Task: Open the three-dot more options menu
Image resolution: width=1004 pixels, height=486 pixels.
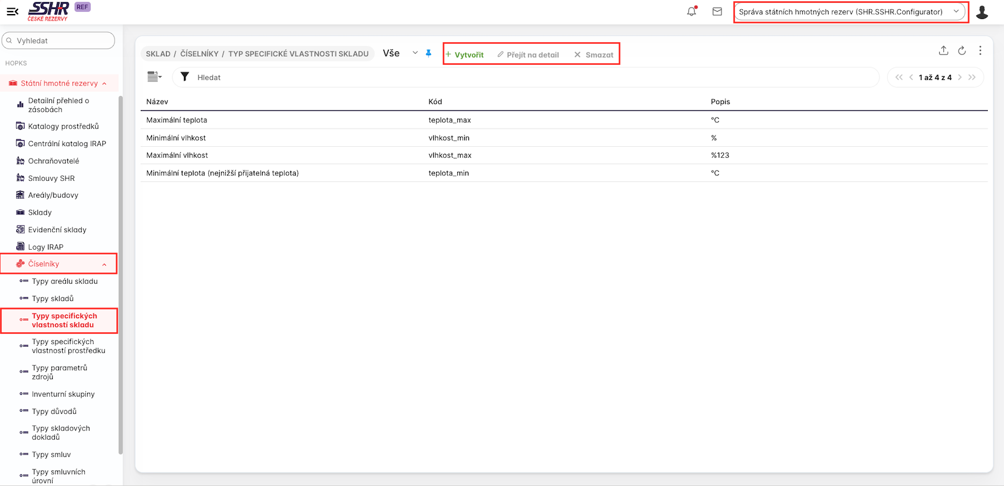Action: point(980,51)
